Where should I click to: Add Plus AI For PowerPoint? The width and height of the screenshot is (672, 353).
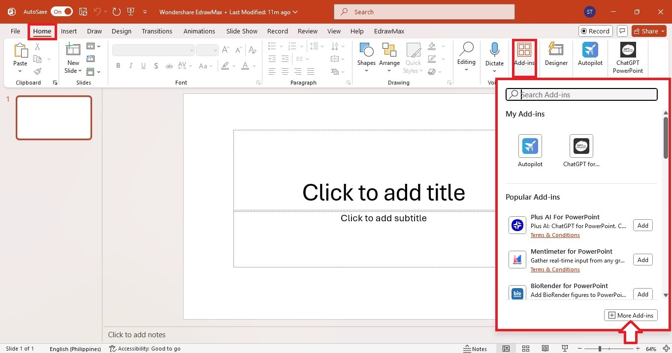(642, 225)
